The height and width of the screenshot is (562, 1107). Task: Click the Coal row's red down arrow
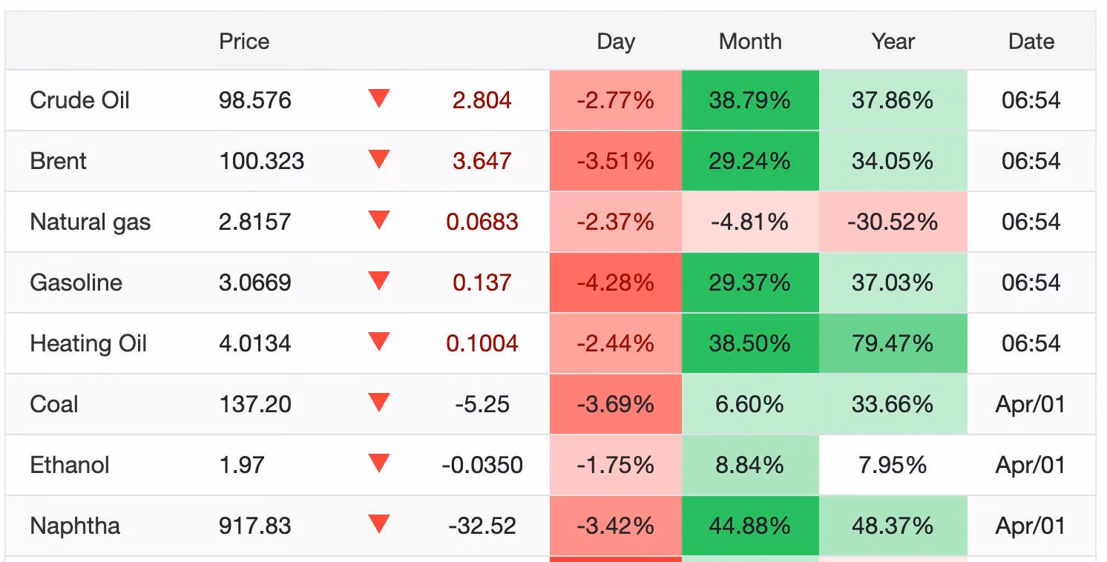[379, 403]
